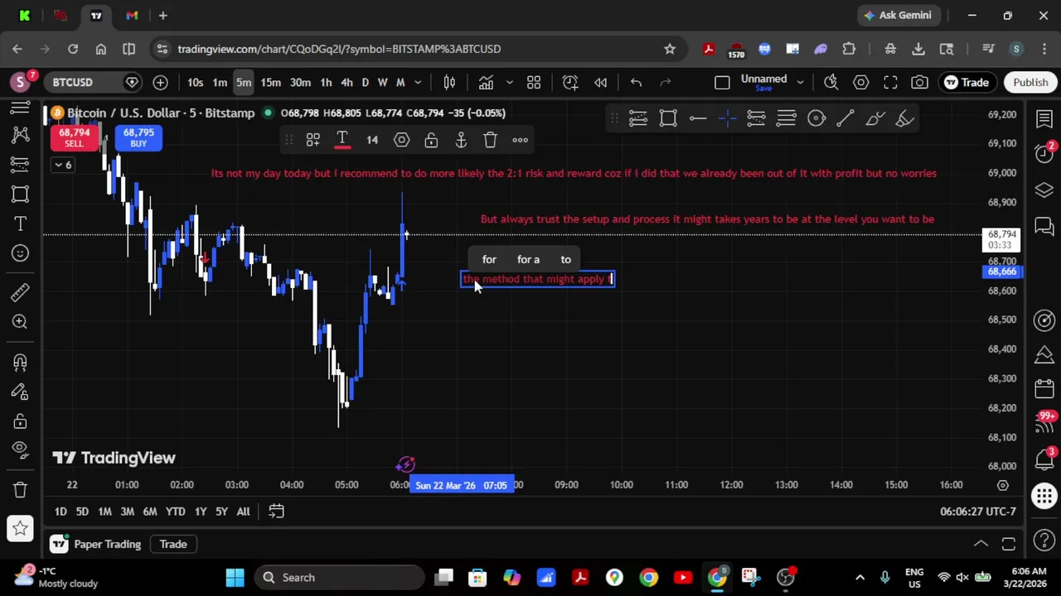Open the Alerts panel with badge 2

coord(1044,154)
